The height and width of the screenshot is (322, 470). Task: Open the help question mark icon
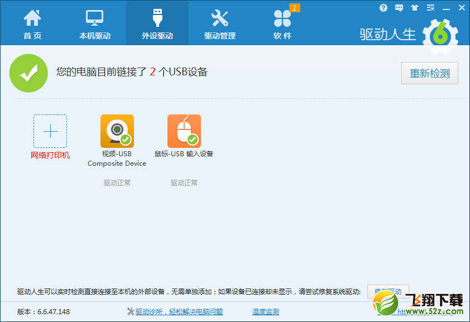(383, 8)
